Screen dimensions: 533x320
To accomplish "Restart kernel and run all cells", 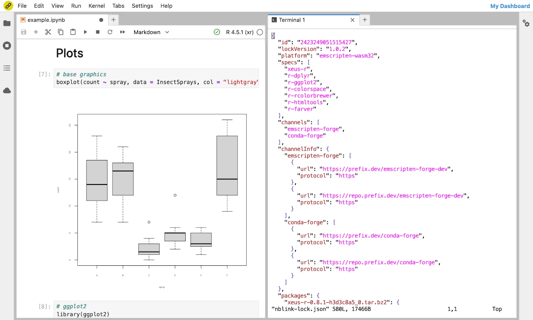I will click(123, 32).
